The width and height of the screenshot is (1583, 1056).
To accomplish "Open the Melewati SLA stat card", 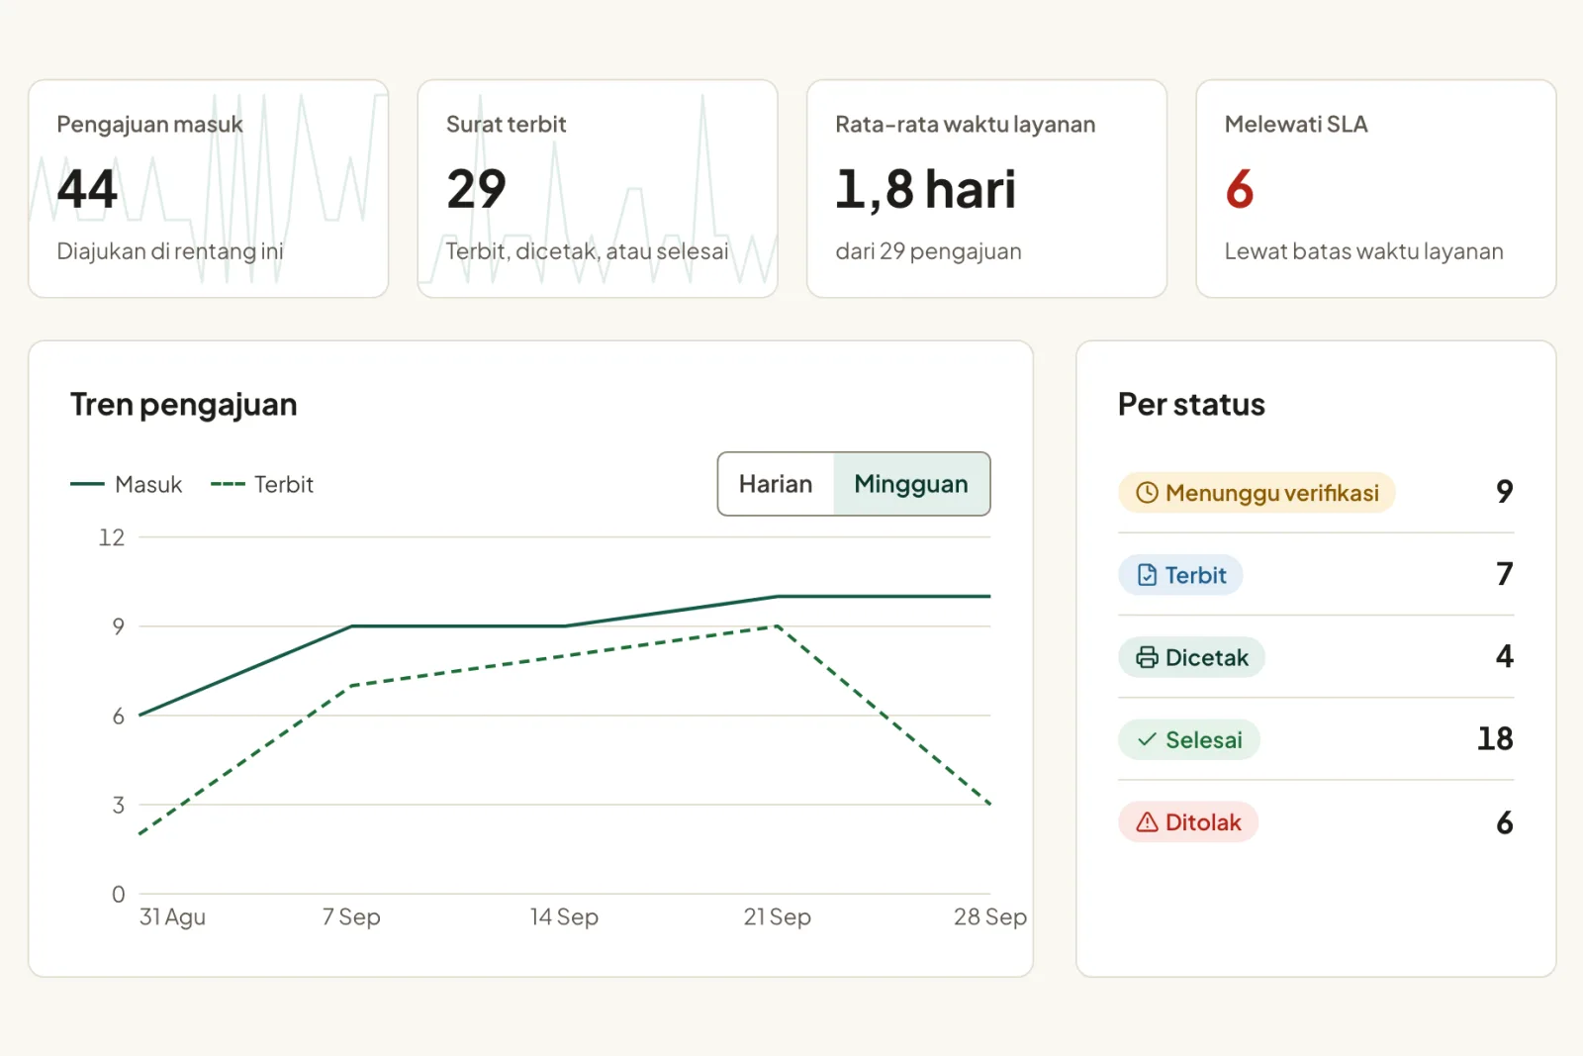I will pyautogui.click(x=1376, y=189).
